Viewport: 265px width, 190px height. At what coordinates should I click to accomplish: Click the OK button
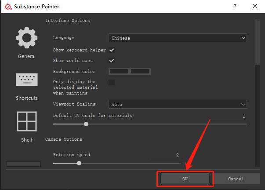click(x=185, y=179)
